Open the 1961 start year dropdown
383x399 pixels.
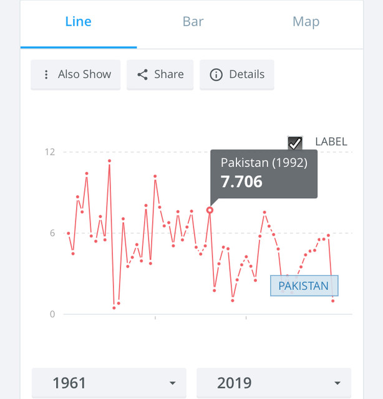tap(109, 383)
